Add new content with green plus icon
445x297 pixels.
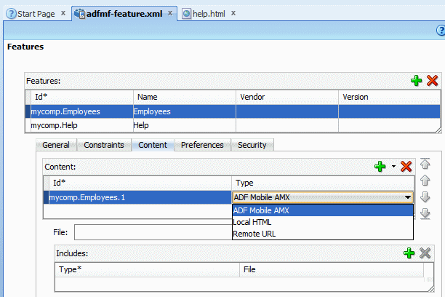[x=380, y=167]
